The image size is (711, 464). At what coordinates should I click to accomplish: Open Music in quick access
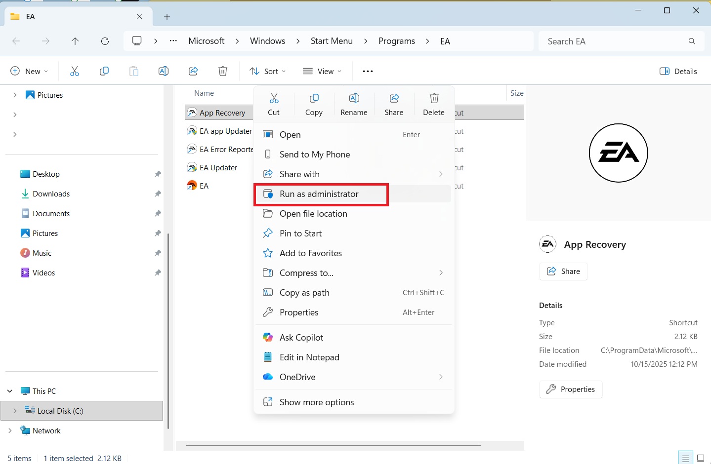coord(42,253)
